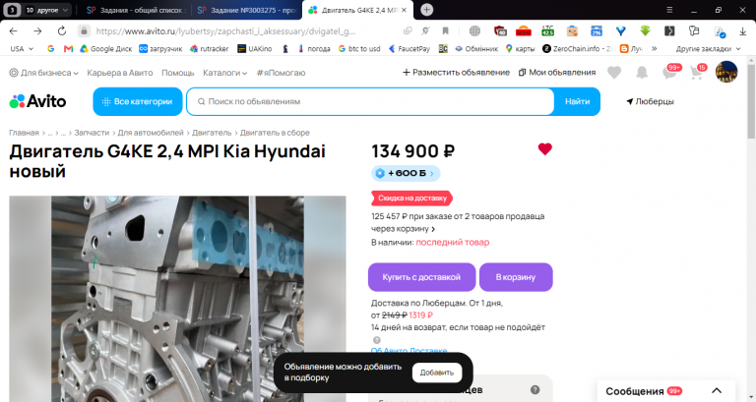The height and width of the screenshot is (402, 756).
Task: Open Avito messages chat bubble icon
Action: (x=669, y=73)
